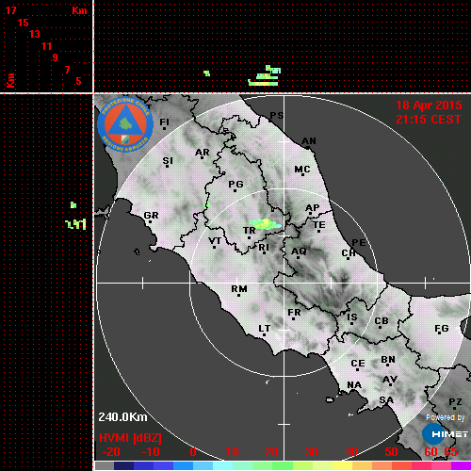
Task: Click the FG city label
Action: coord(442,328)
